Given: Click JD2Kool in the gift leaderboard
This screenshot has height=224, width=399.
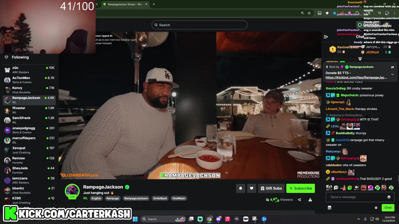Looking at the screenshot, I should 373,52.
